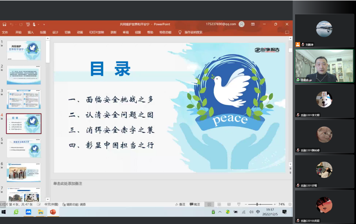
Task: Launch slideshow view icon in status bar
Action: tap(239, 204)
